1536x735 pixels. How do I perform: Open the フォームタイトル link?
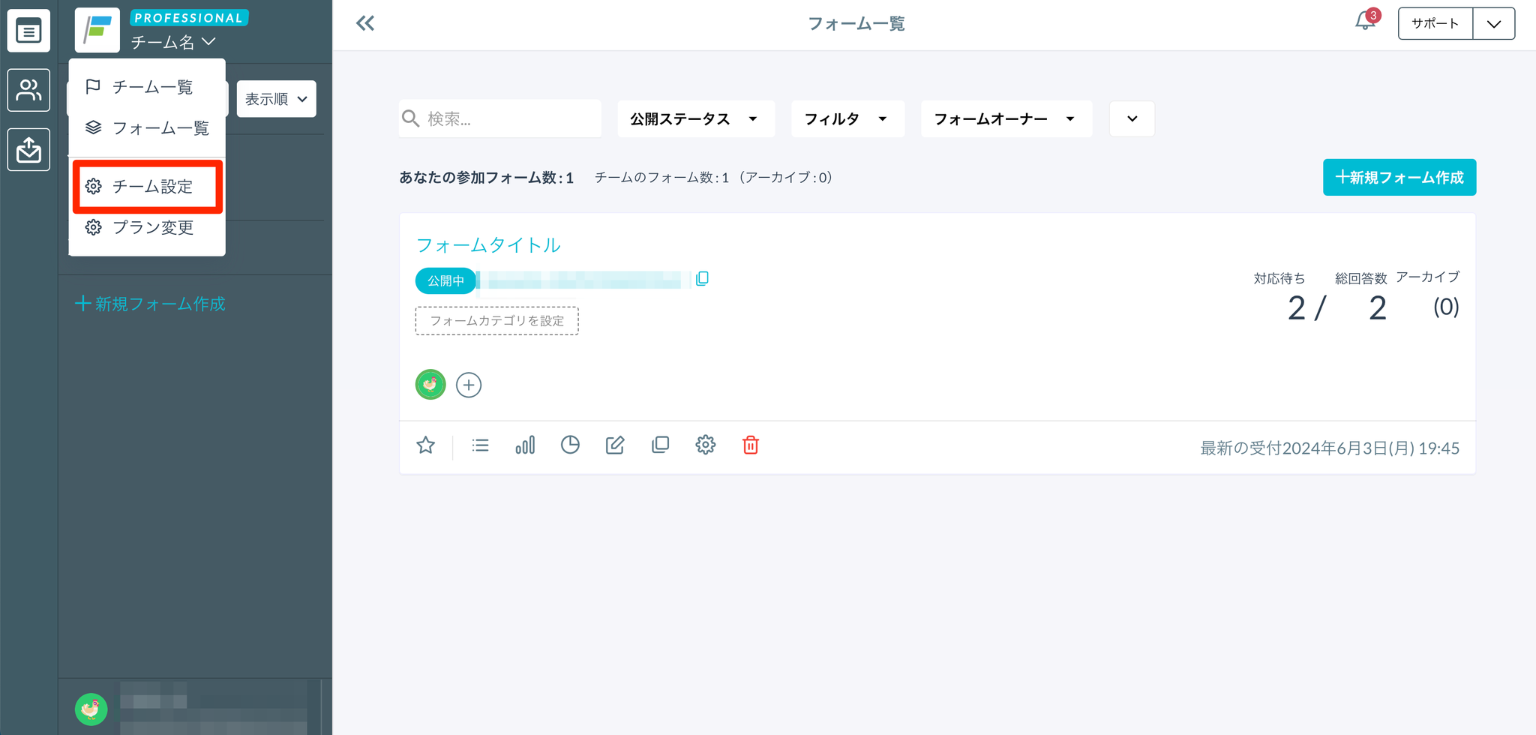(488, 245)
